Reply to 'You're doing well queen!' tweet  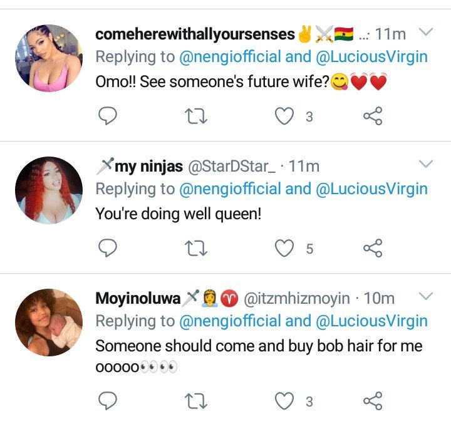point(108,249)
